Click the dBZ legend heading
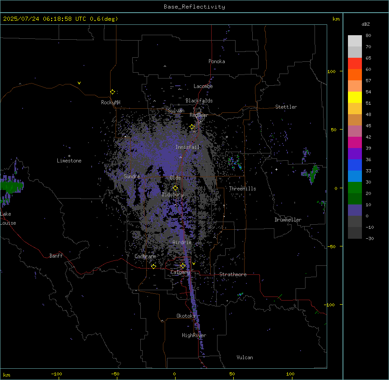The image size is (389, 380). tap(366, 24)
